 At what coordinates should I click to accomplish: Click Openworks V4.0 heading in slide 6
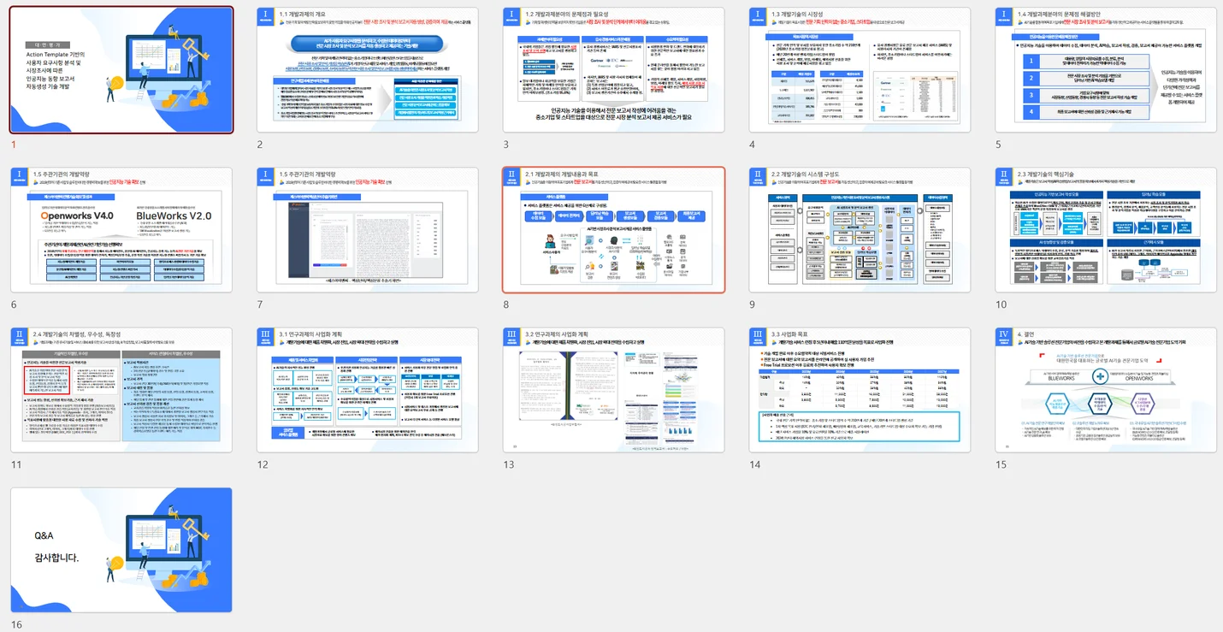[77, 216]
